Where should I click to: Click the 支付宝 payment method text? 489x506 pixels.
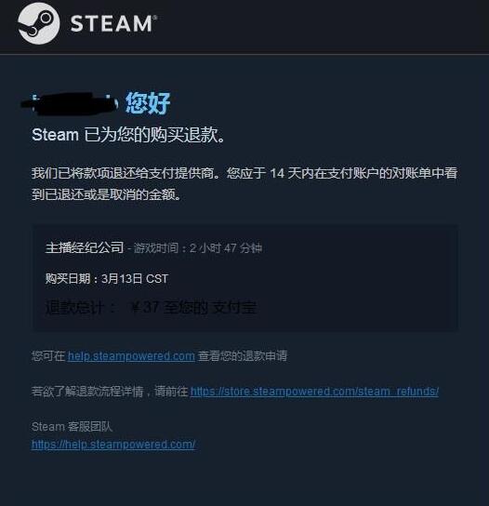point(234,308)
